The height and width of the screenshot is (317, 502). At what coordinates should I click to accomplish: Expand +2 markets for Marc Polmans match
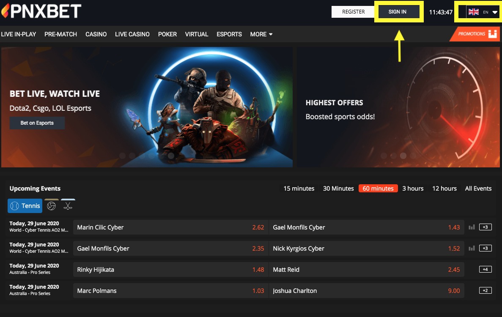[x=486, y=290]
